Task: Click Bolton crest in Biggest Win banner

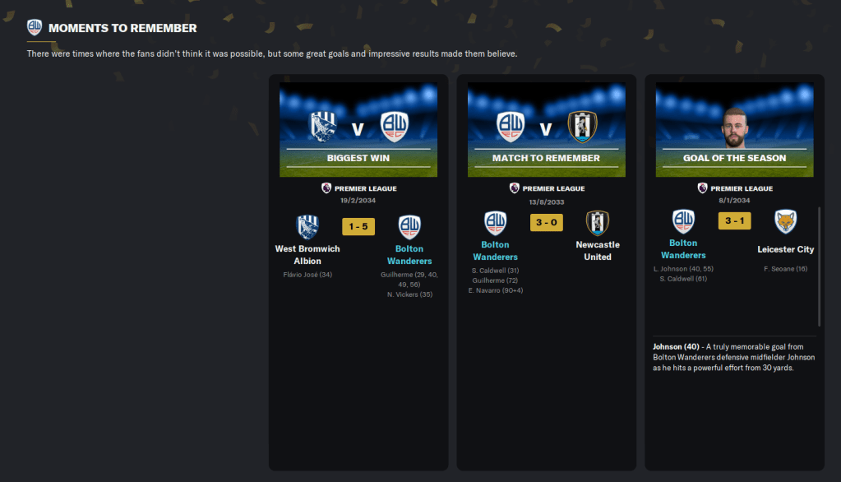Action: pyautogui.click(x=395, y=127)
